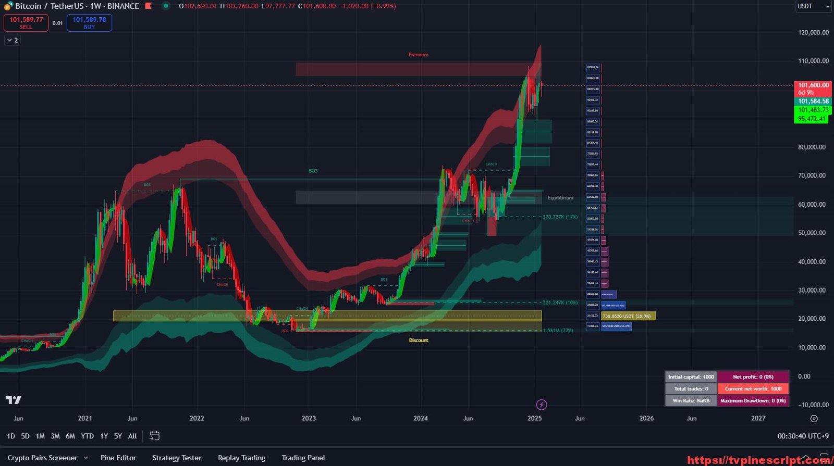The height and width of the screenshot is (466, 834).
Task: Click the green market status dot
Action: [x=166, y=6]
